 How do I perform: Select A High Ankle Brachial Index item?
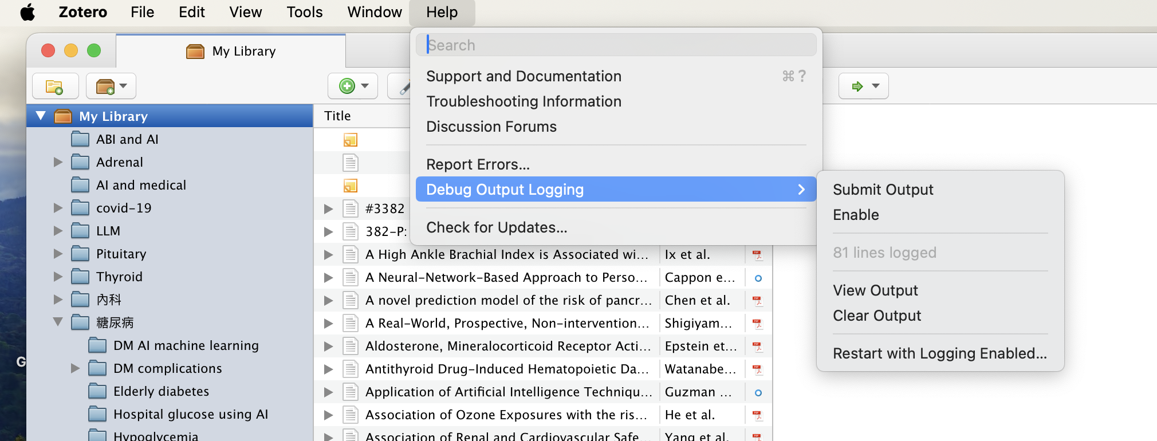coord(507,254)
